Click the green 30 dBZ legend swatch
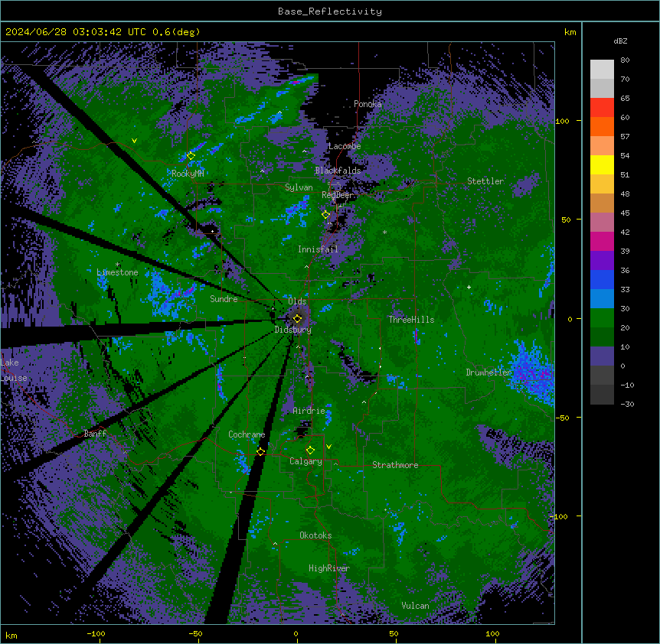 click(x=602, y=318)
